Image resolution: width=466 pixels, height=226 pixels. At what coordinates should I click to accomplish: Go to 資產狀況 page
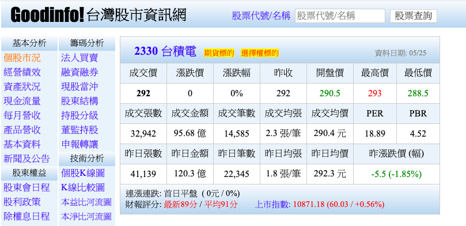click(x=22, y=87)
